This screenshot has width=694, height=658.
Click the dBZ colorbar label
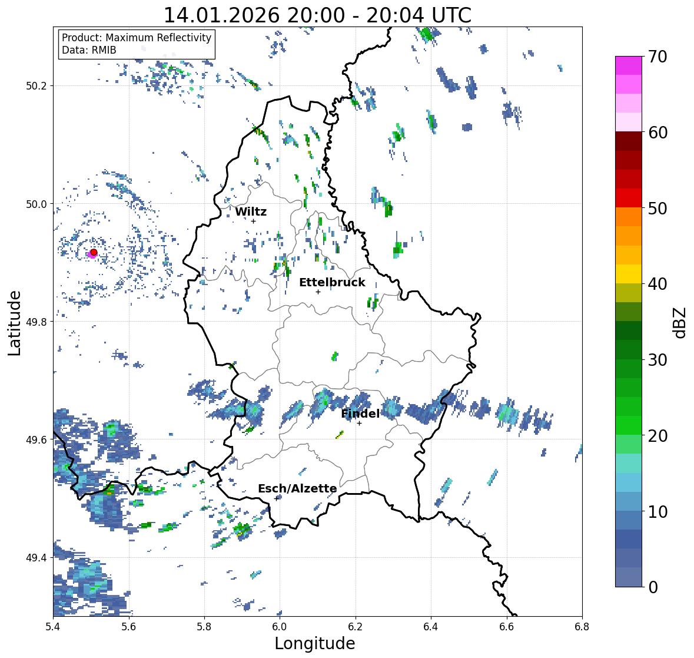coord(680,323)
